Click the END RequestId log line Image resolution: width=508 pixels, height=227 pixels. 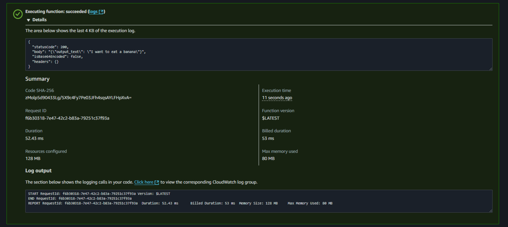point(80,199)
